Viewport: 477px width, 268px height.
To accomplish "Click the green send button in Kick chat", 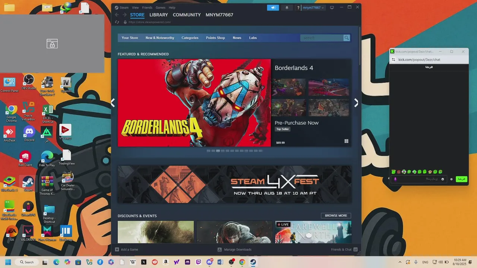I will (x=461, y=179).
